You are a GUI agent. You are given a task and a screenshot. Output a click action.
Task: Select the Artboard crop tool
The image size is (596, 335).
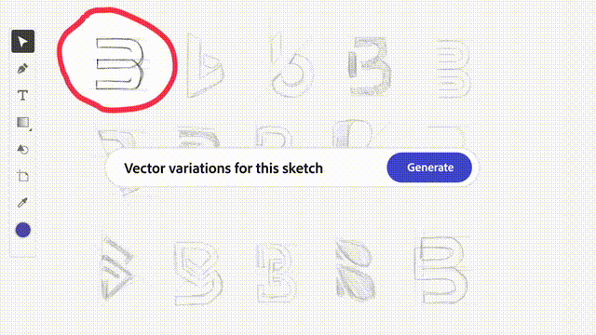(22, 176)
